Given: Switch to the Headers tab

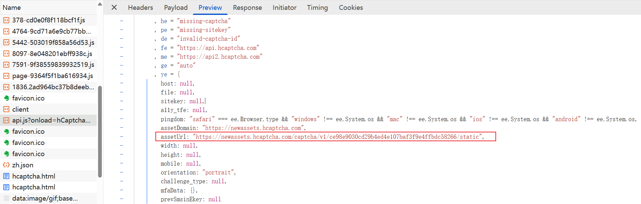Looking at the screenshot, I should (140, 7).
